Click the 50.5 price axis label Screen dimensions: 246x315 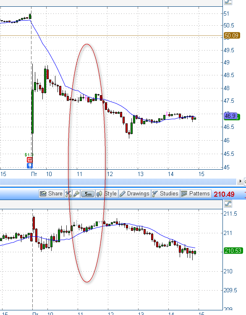pyautogui.click(x=229, y=25)
